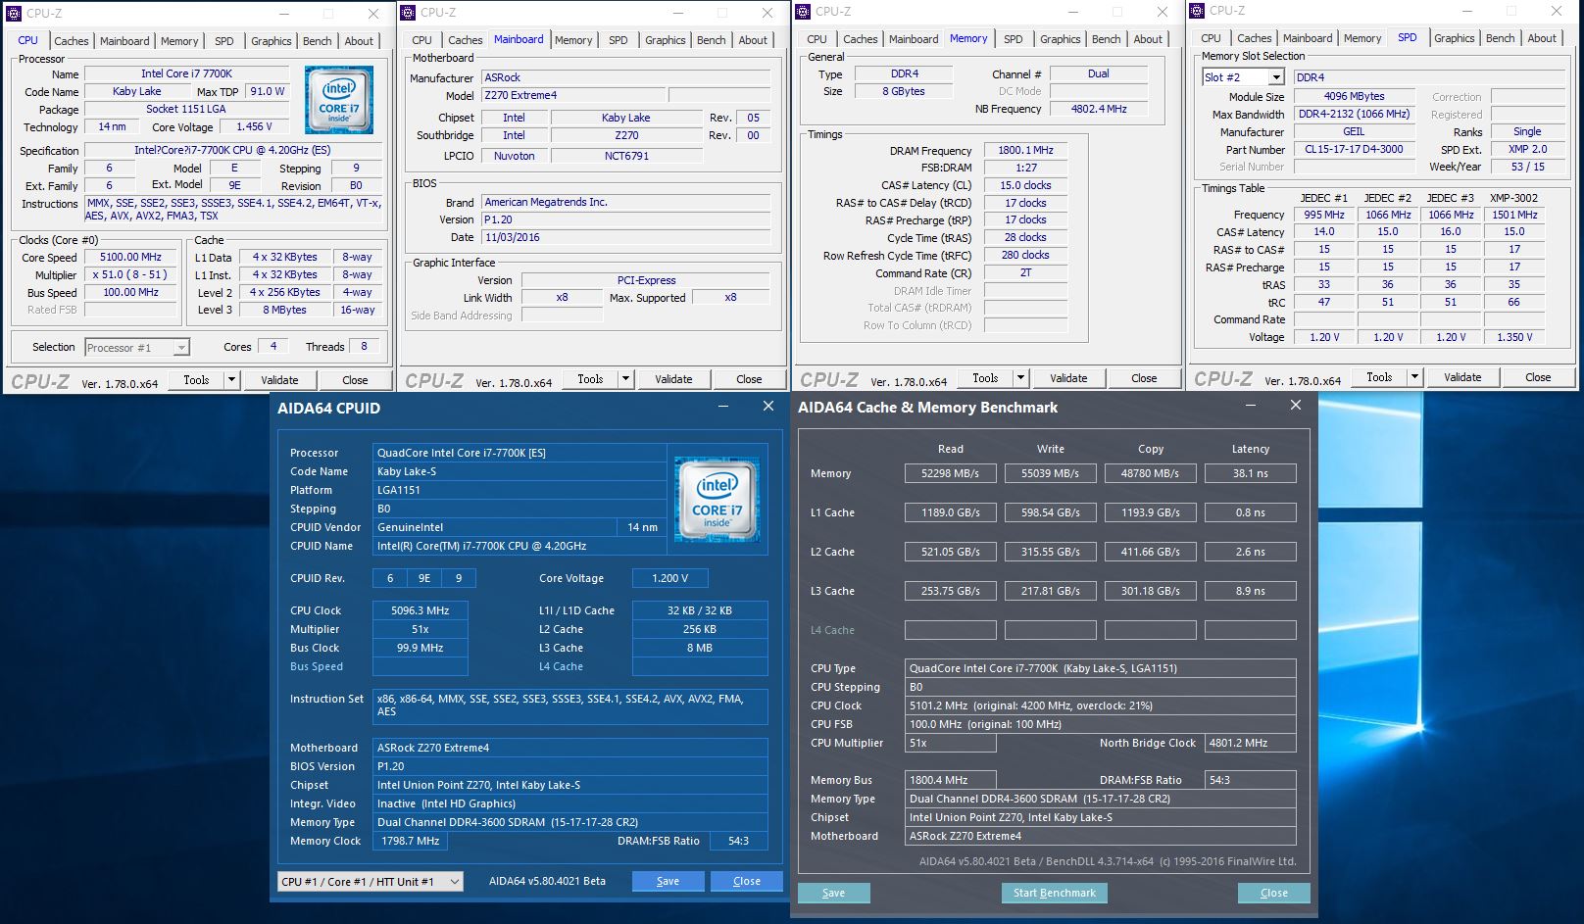Screen dimensions: 1584x924
Task: Click the CAS# Latency 15.0 clocks value
Action: tap(1025, 185)
